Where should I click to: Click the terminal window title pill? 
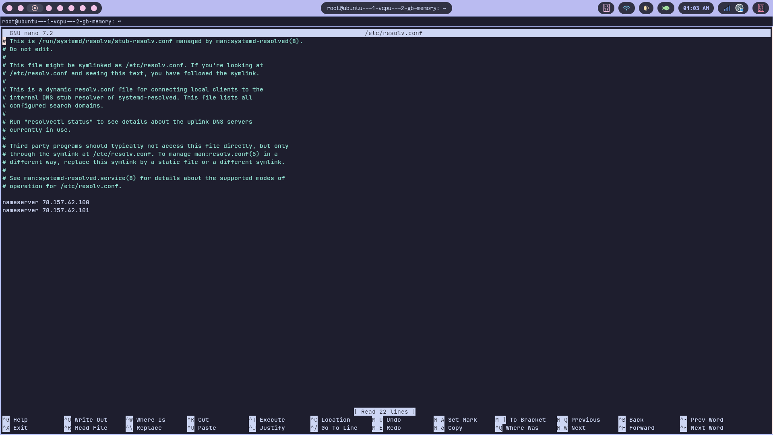[x=386, y=8]
